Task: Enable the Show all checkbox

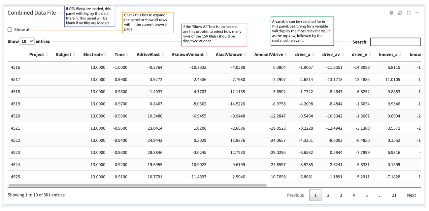Action: coord(10,30)
